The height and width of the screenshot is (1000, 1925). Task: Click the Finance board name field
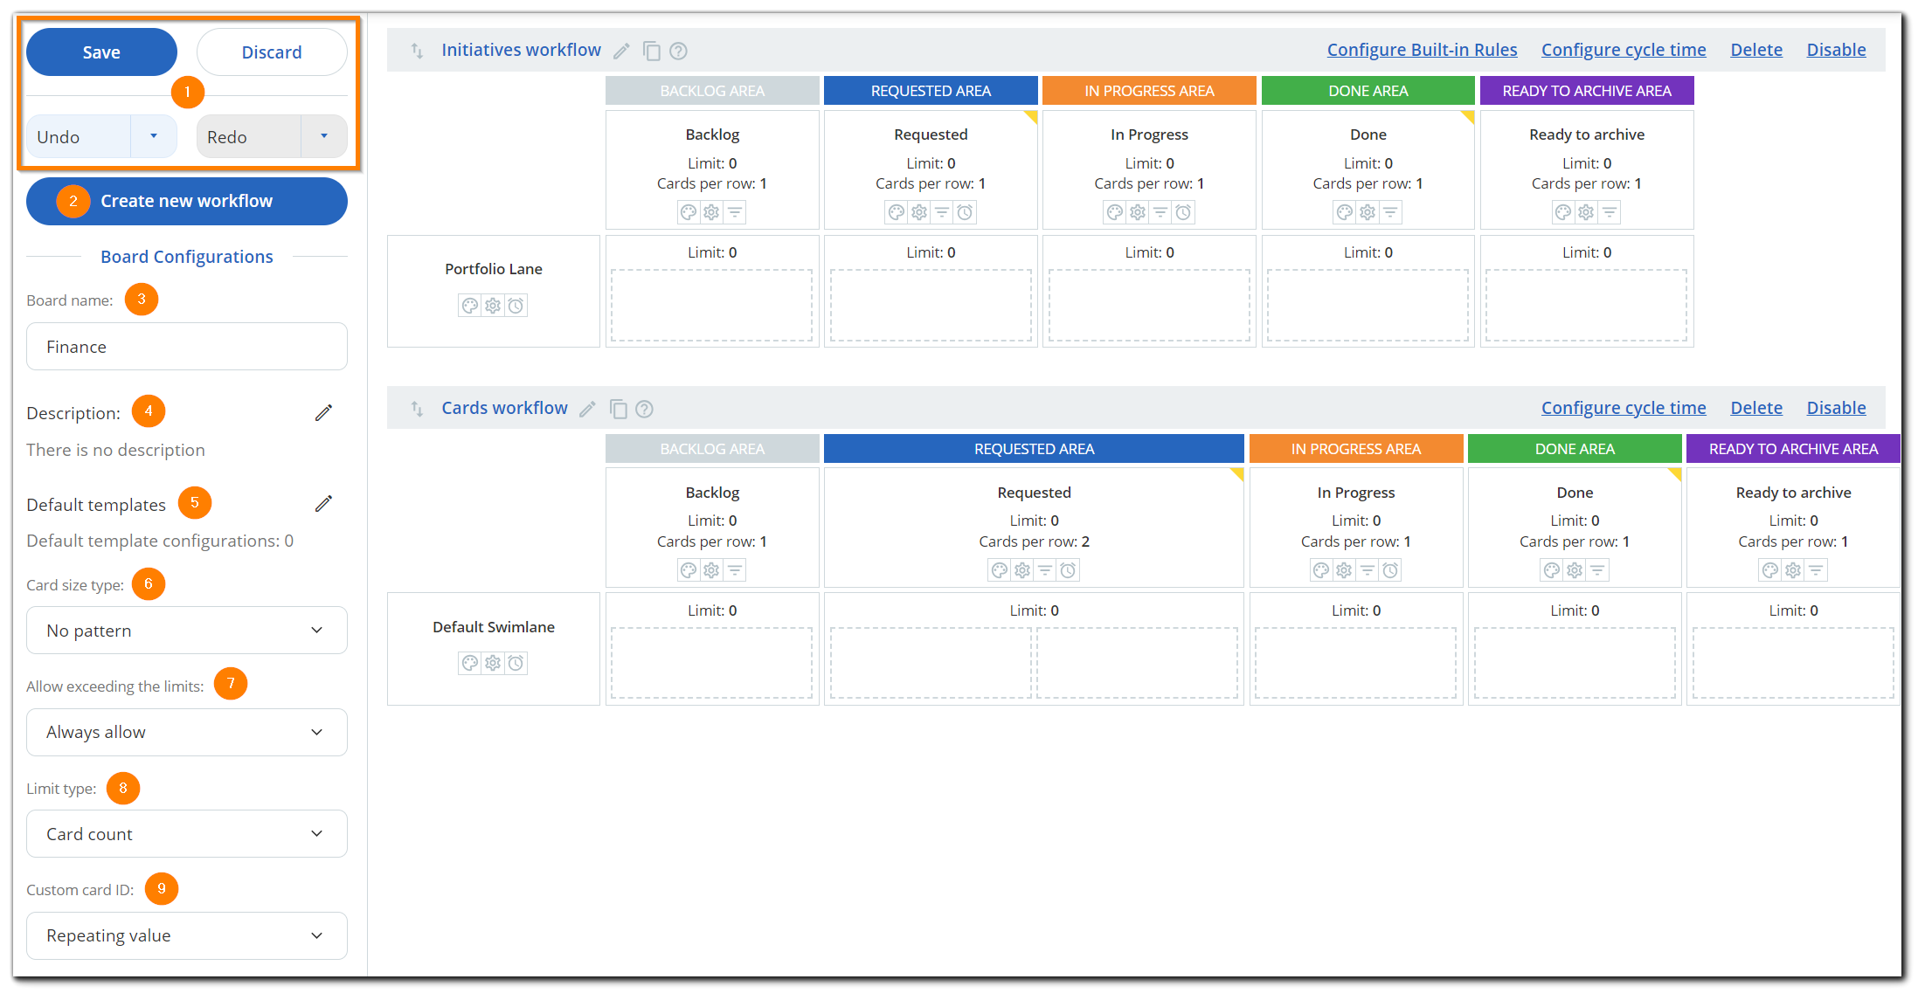click(186, 346)
